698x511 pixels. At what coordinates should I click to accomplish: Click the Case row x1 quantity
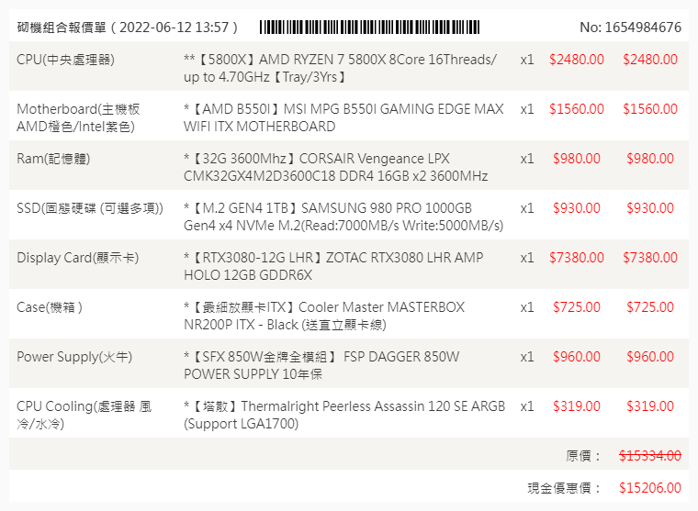point(527,307)
